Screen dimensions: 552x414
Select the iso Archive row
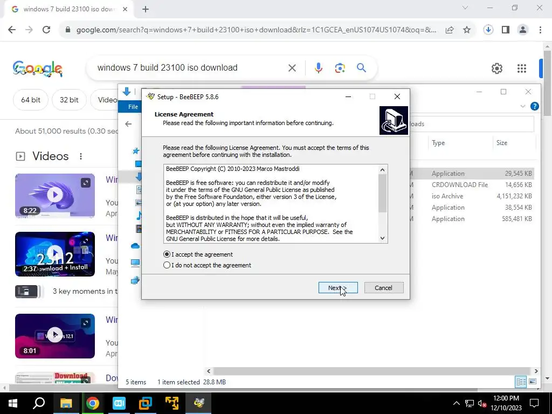pos(472,196)
